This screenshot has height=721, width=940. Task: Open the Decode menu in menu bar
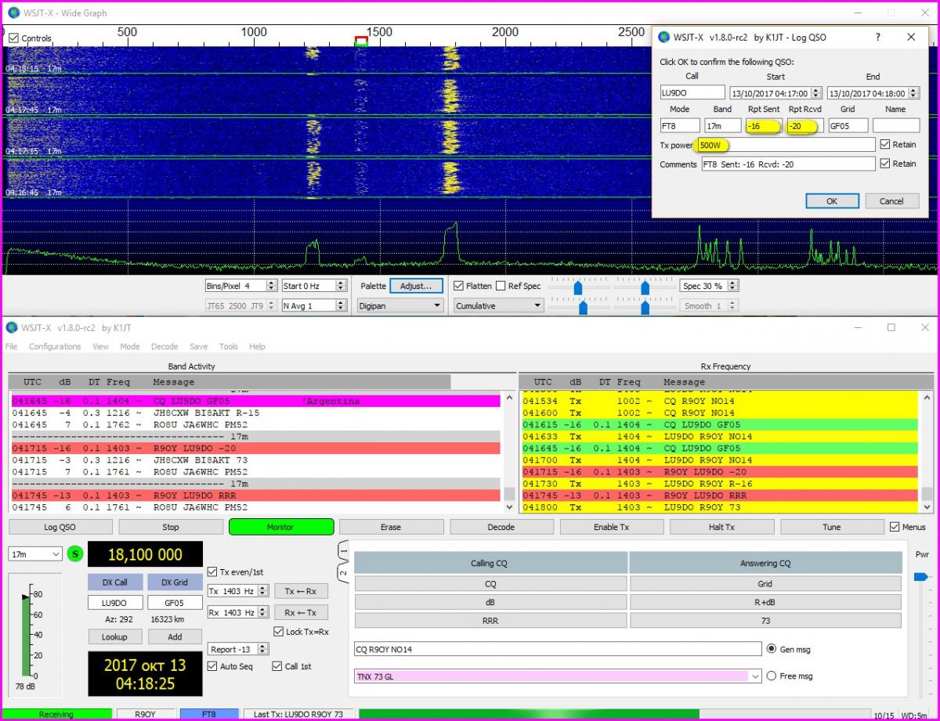point(164,347)
